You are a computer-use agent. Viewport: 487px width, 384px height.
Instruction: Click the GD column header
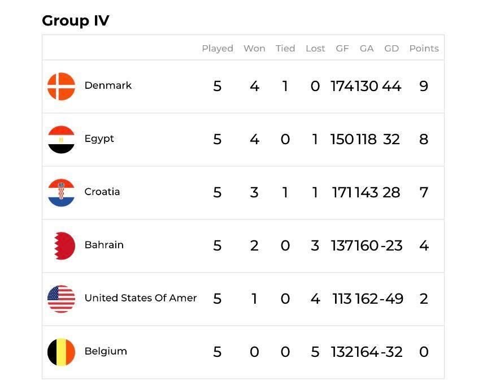[392, 49]
